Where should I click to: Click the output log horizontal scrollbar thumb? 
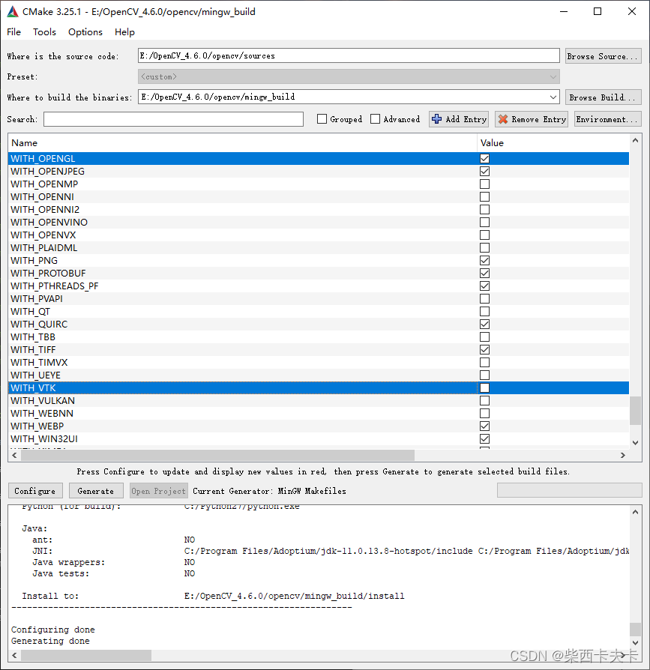tap(86, 655)
